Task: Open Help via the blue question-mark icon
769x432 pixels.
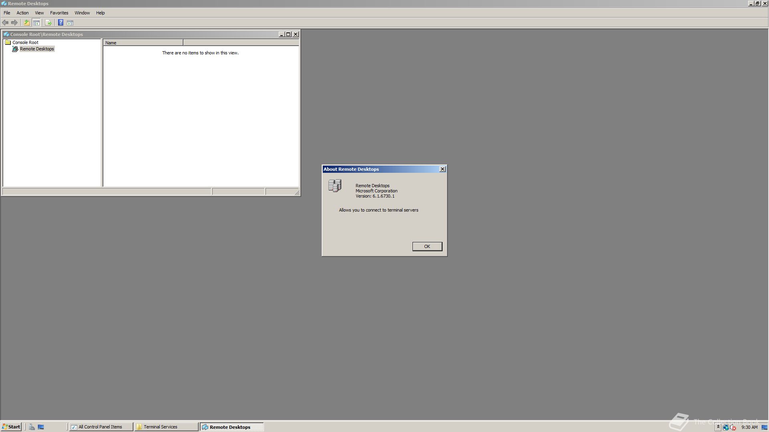Action: click(61, 23)
